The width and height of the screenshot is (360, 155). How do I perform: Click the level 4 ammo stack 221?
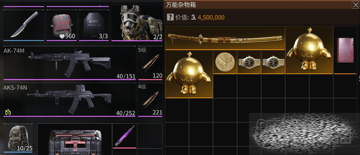(150, 100)
